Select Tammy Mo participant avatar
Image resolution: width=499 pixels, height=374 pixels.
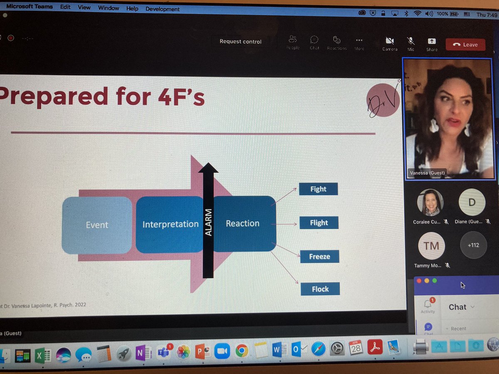(x=431, y=246)
